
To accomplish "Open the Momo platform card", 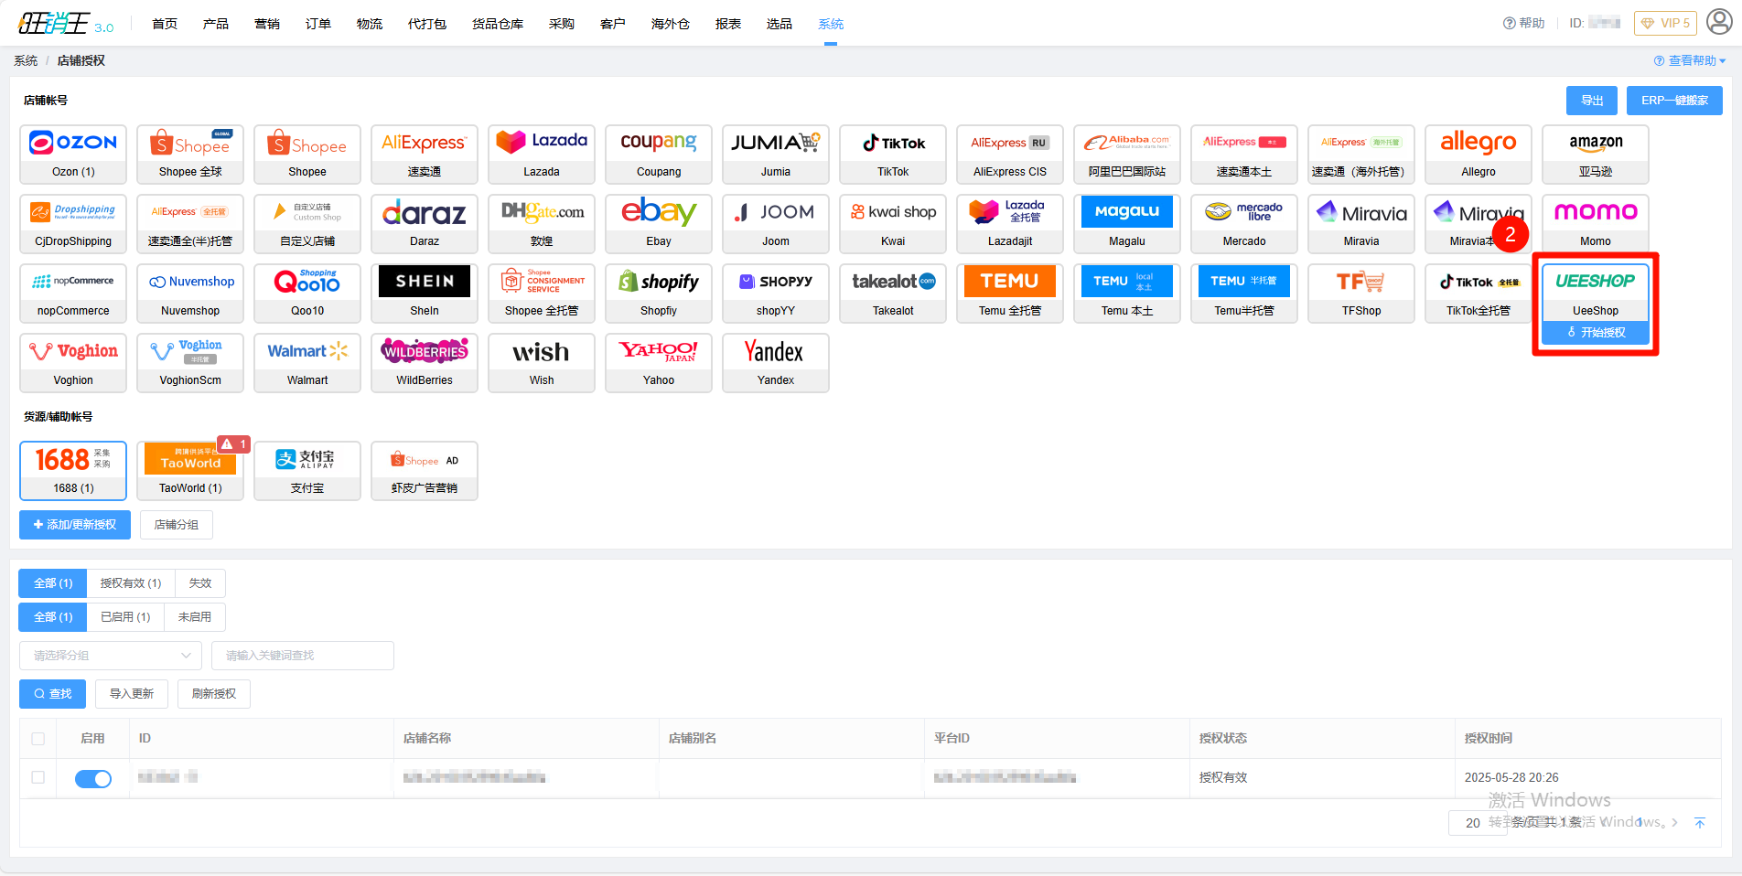I will click(1596, 224).
